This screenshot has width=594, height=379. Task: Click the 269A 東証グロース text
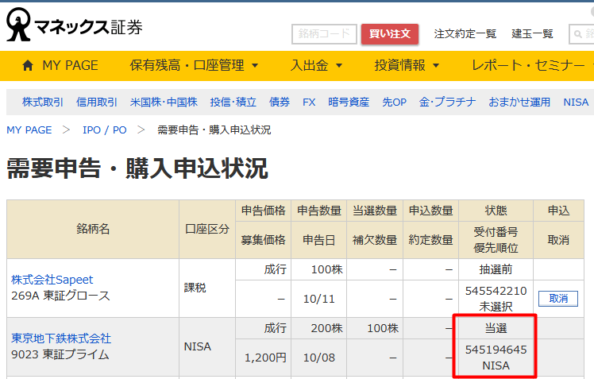point(60,296)
